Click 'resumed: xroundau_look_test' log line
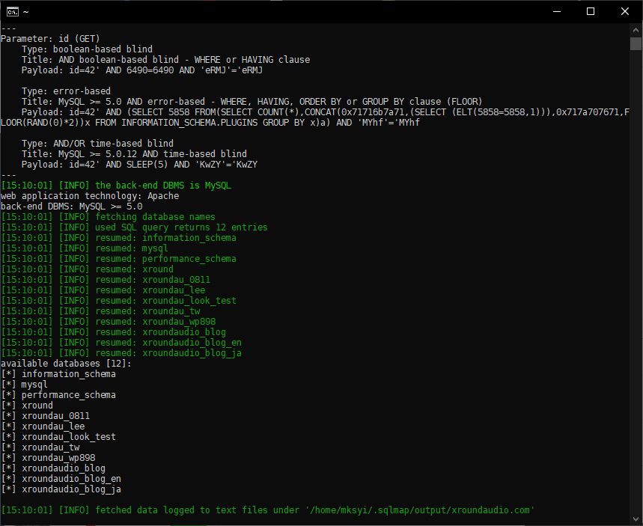The height and width of the screenshot is (526, 643). click(x=118, y=301)
